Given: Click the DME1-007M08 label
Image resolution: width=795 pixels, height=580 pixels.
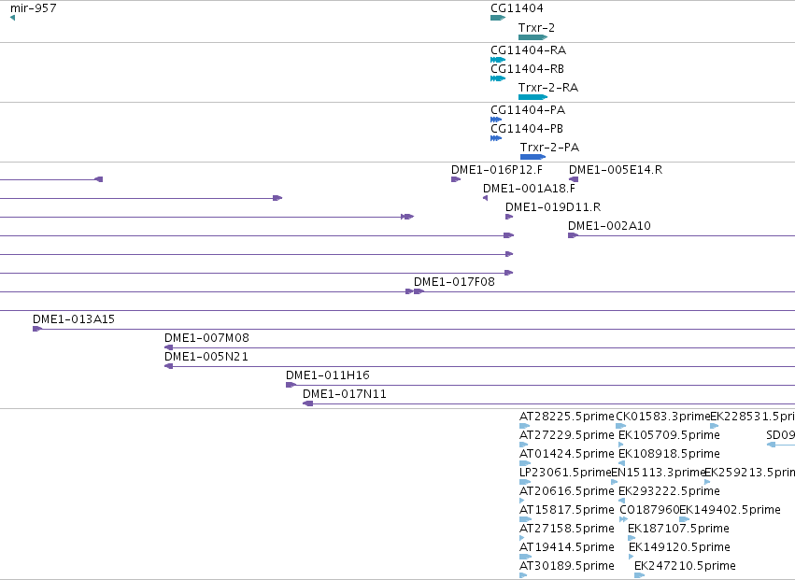Looking at the screenshot, I should [206, 338].
